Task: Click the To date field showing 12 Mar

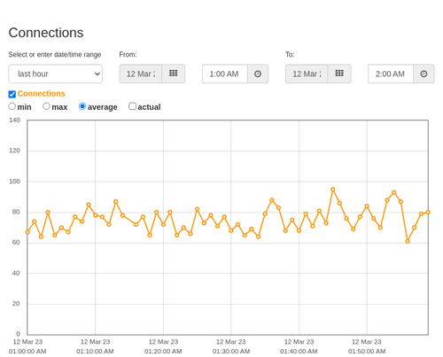Action: coord(307,74)
